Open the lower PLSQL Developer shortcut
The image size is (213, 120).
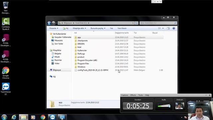click(x=6, y=56)
